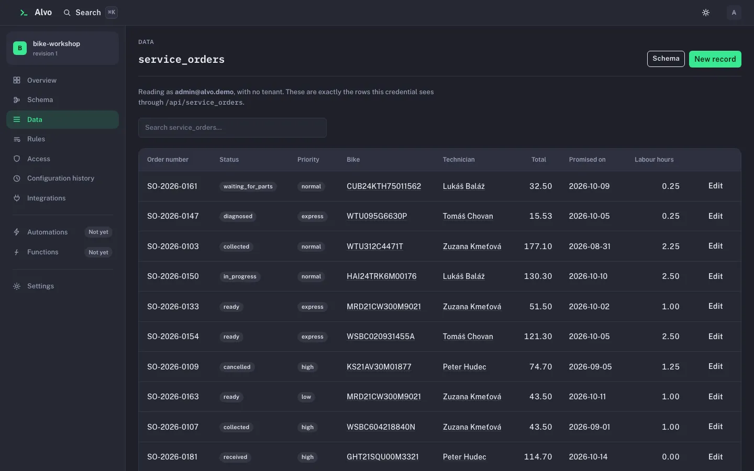Open bike link KS21AV30M01877
This screenshot has height=471, width=754.
[379, 367]
